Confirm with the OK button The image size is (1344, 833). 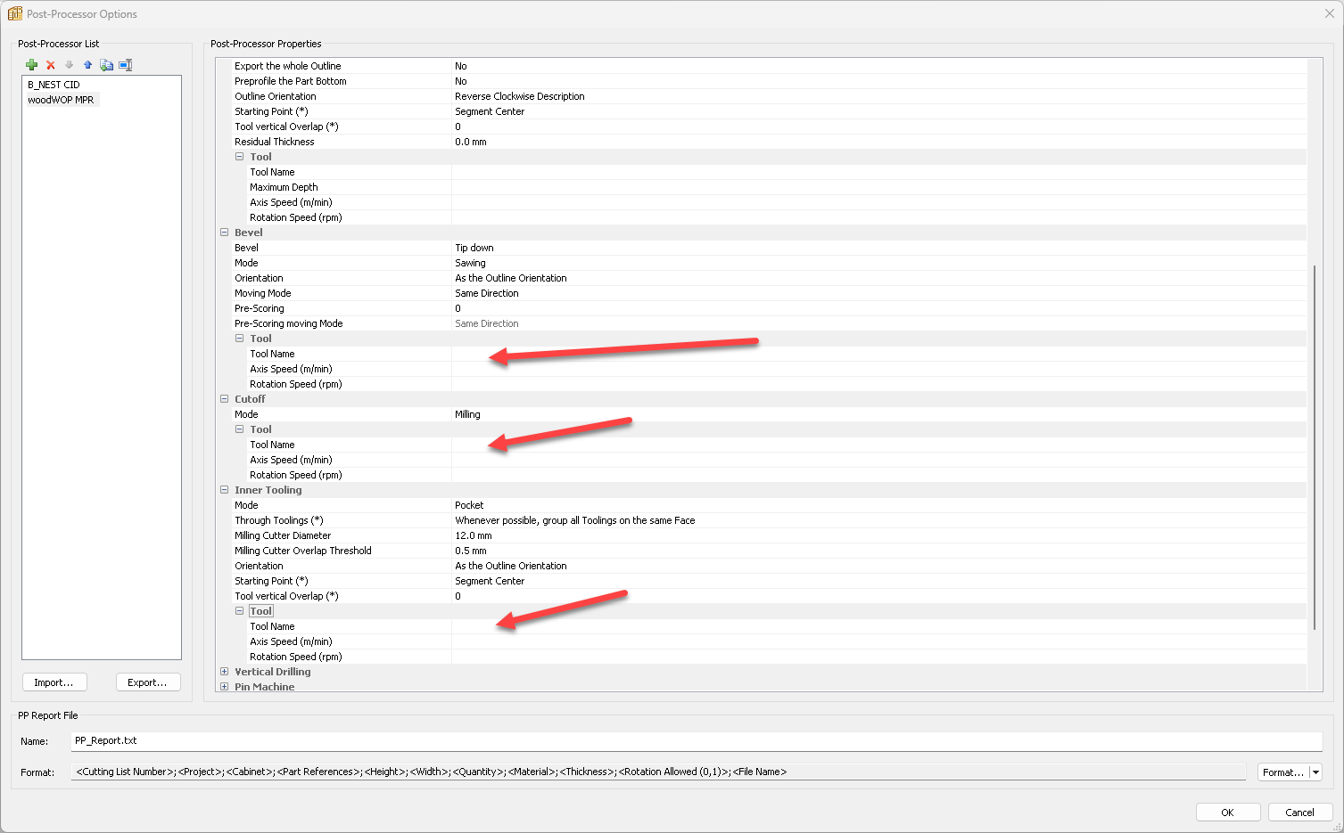point(1228,813)
